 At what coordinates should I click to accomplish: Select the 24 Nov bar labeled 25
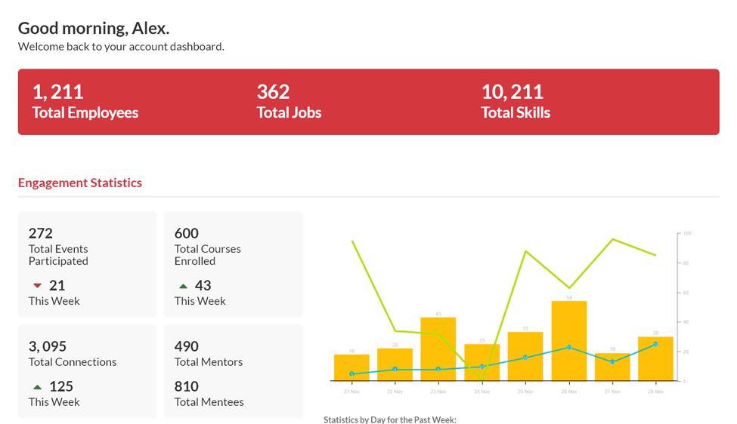coord(482,363)
